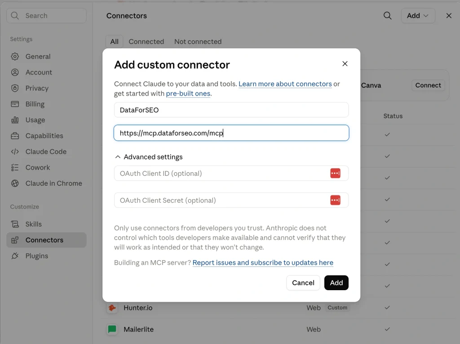This screenshot has height=344, width=460.
Task: Click the Status column header
Action: click(x=393, y=116)
